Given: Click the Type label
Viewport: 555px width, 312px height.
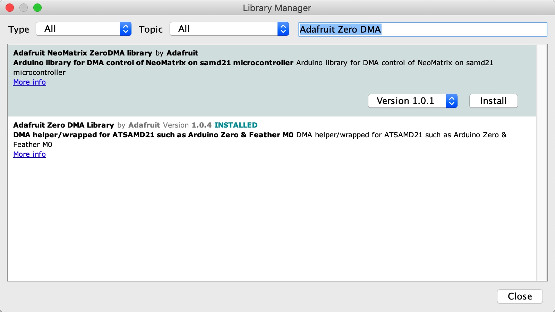Looking at the screenshot, I should (x=19, y=29).
